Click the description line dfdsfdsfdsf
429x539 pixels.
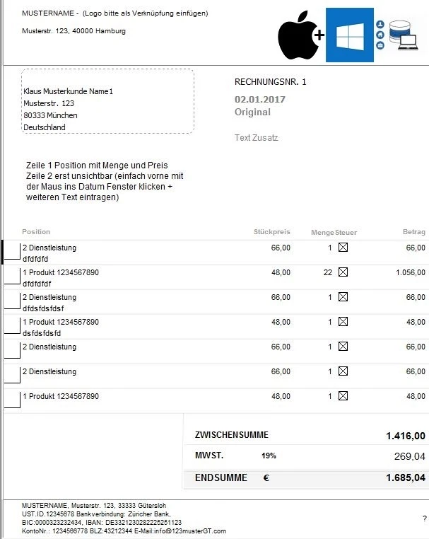(43, 308)
